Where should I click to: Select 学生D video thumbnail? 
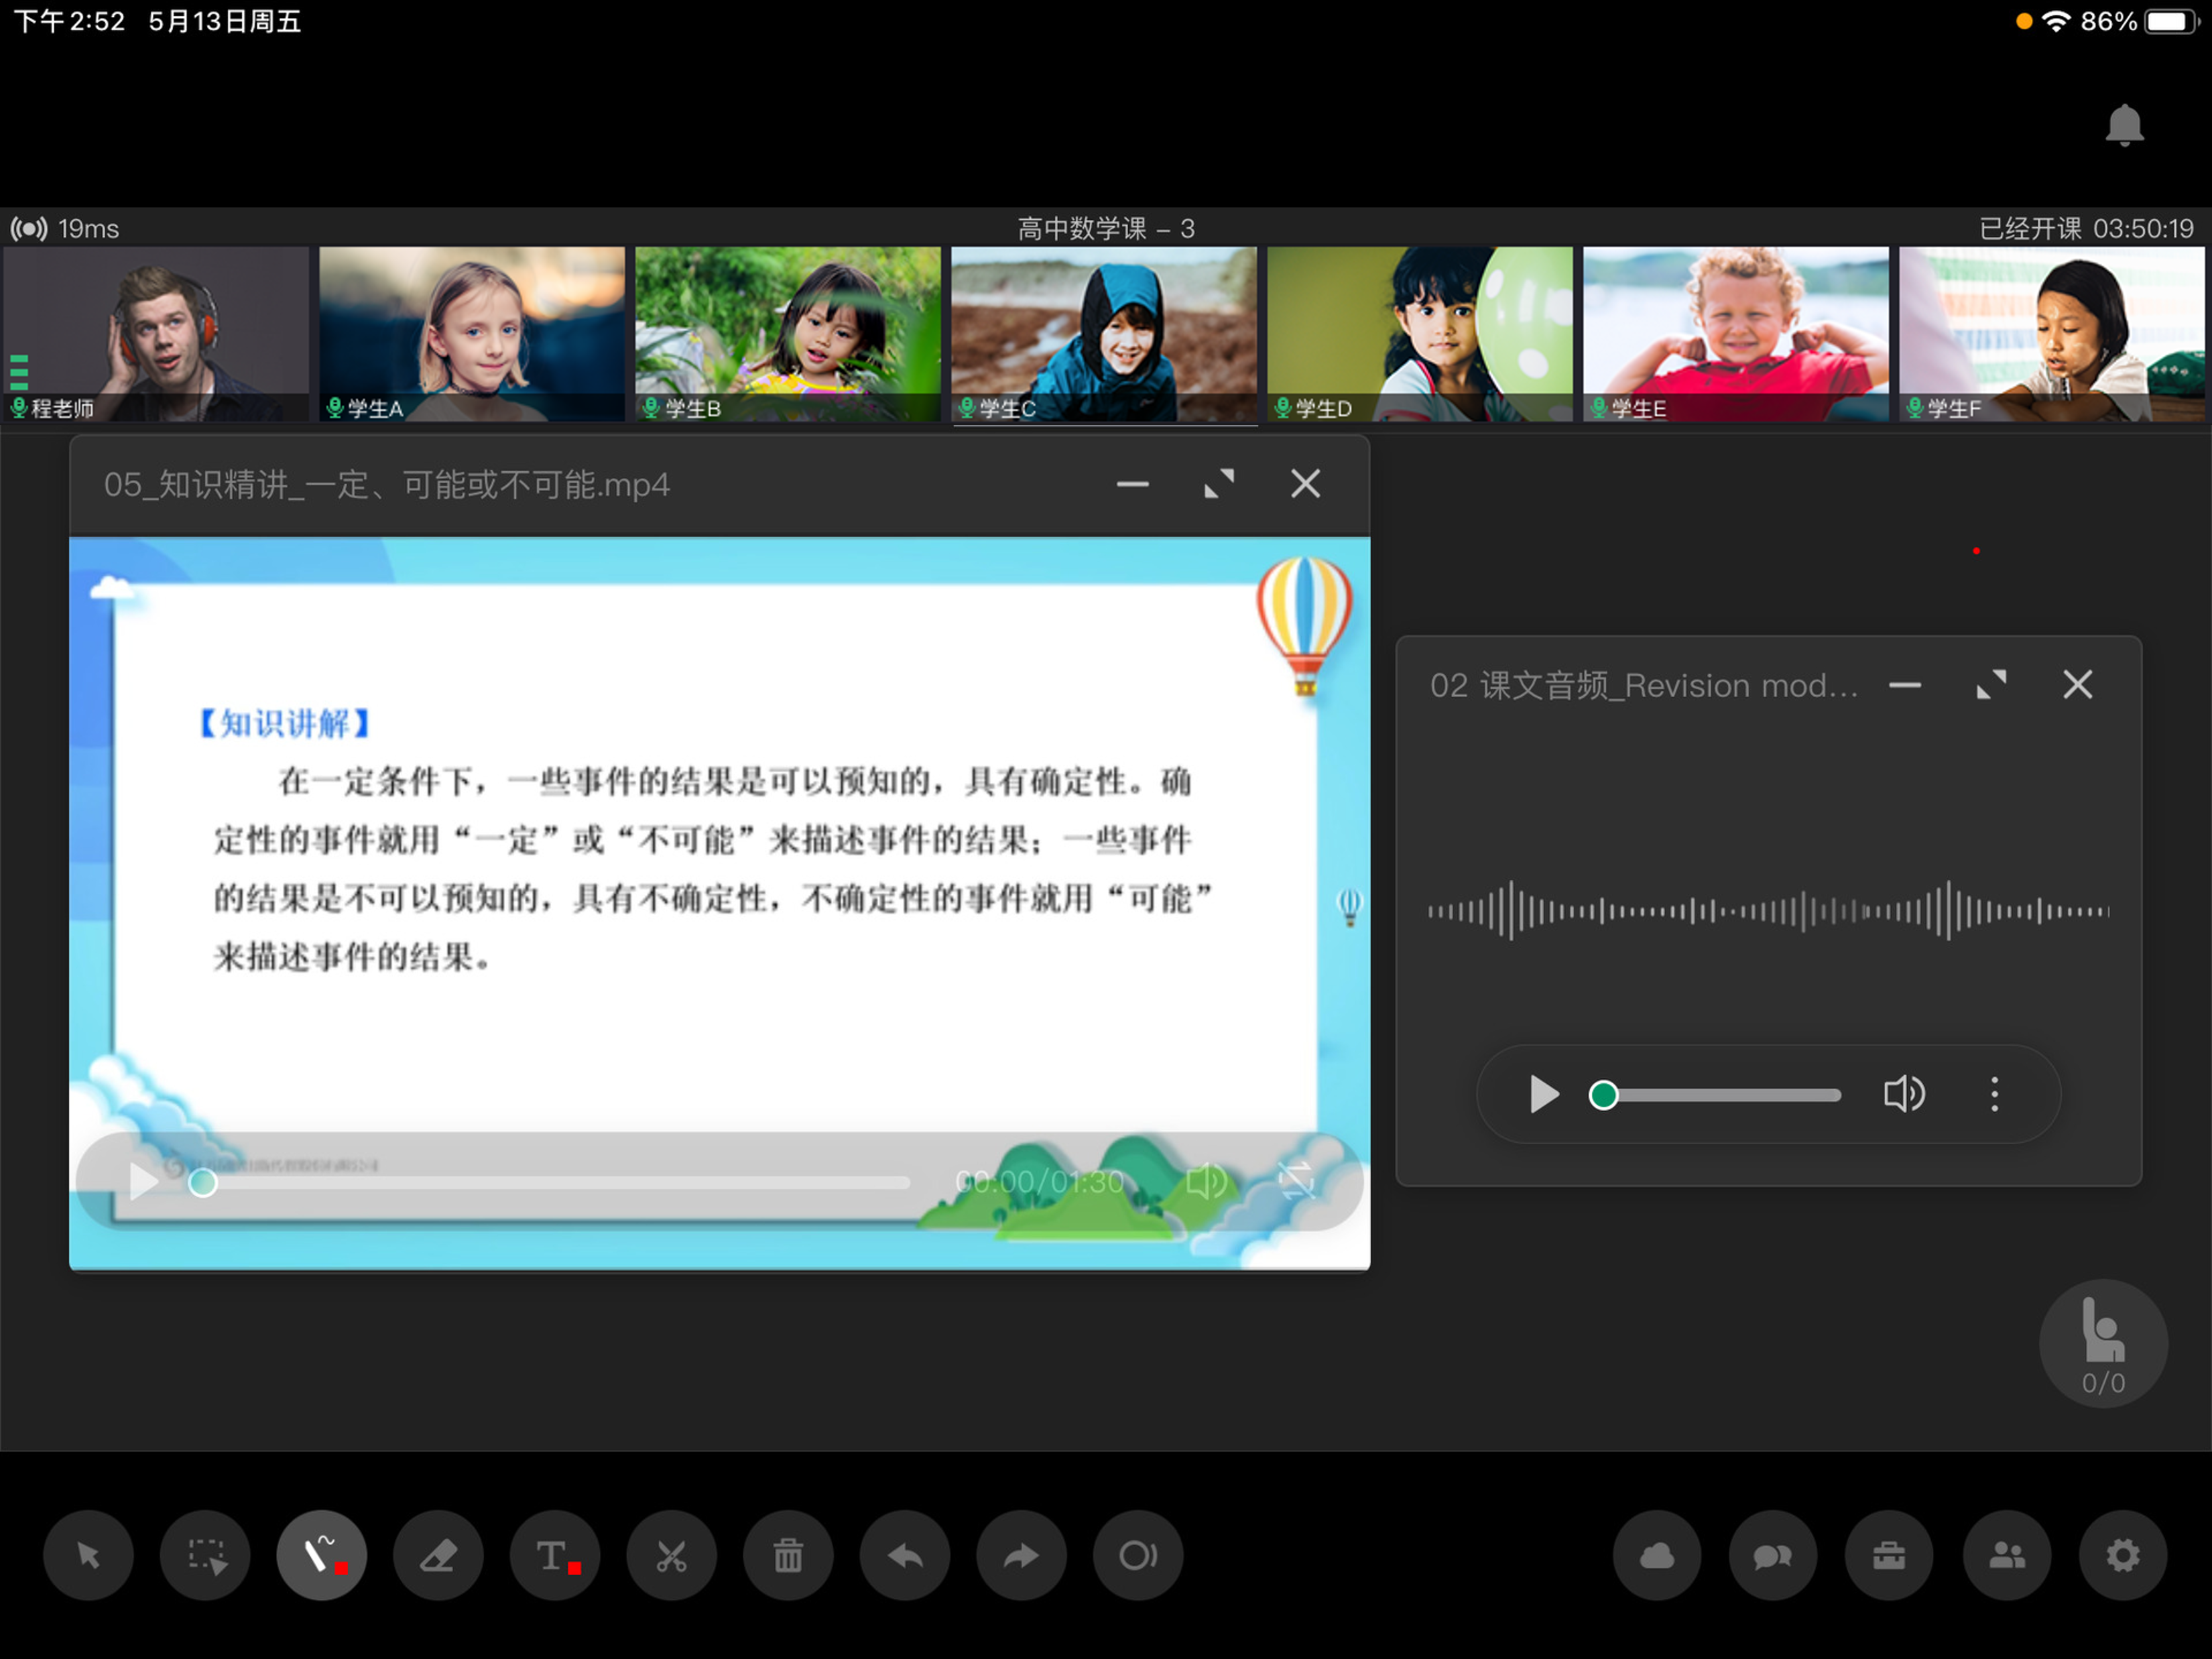1420,334
